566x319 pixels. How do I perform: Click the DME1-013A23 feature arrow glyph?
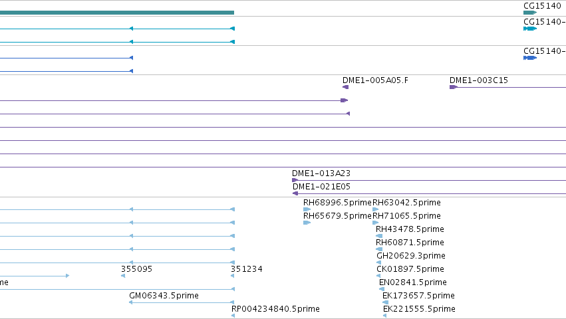[x=295, y=180]
